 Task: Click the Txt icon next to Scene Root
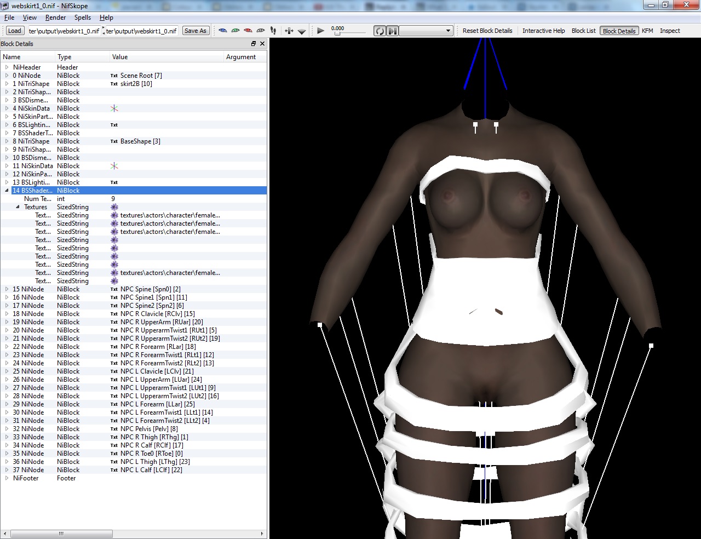(x=114, y=76)
